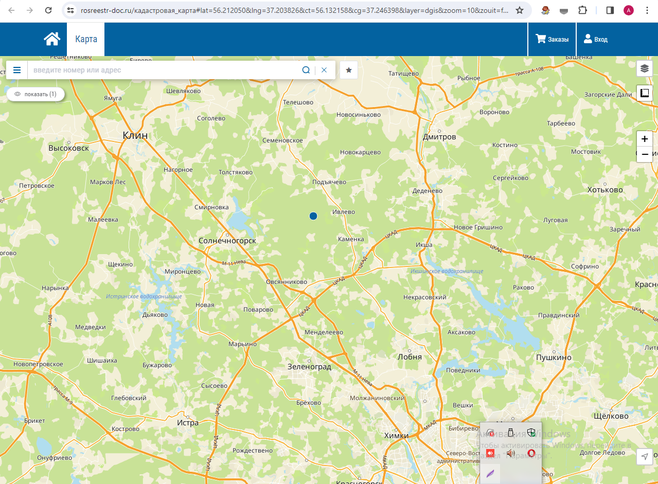Screen dimensions: 658x484
Task: Click the gray extension icon left of the puzzle
Action: coord(564,10)
